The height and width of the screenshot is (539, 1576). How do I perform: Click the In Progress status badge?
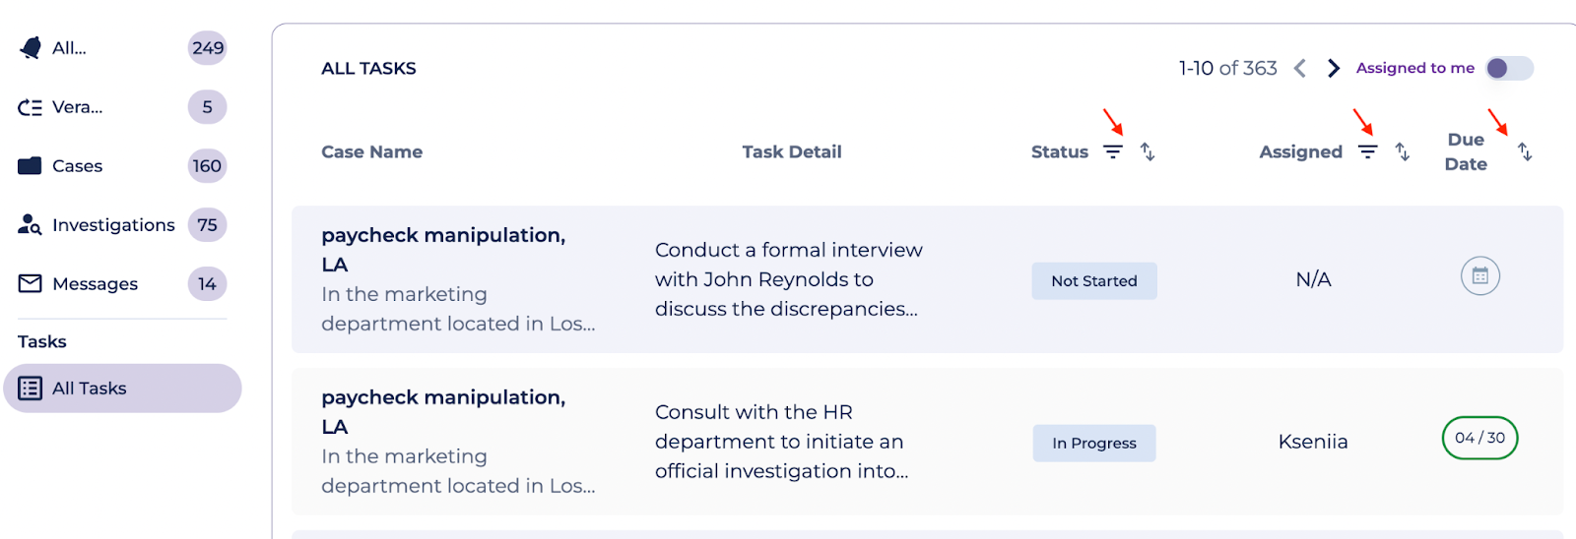point(1093,444)
